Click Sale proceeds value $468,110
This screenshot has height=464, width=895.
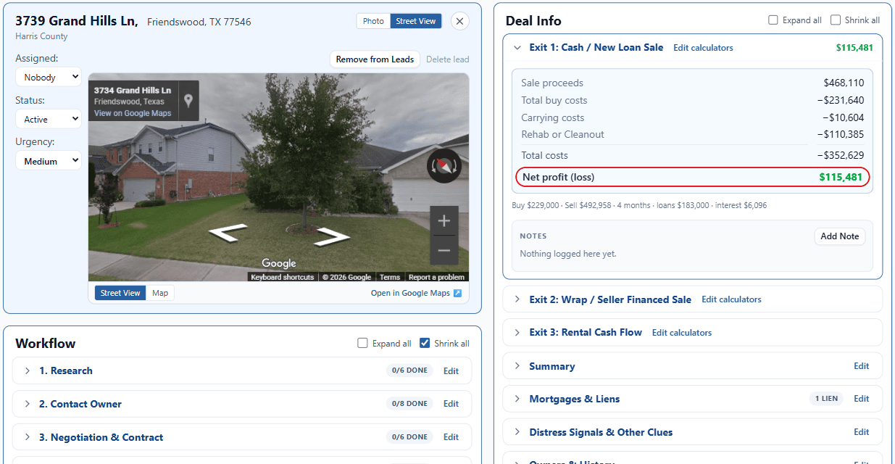[x=844, y=83]
